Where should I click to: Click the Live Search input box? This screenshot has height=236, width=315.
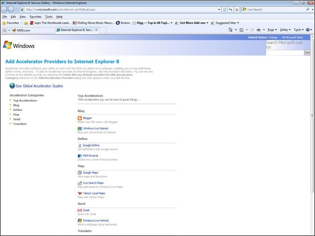(275, 9)
